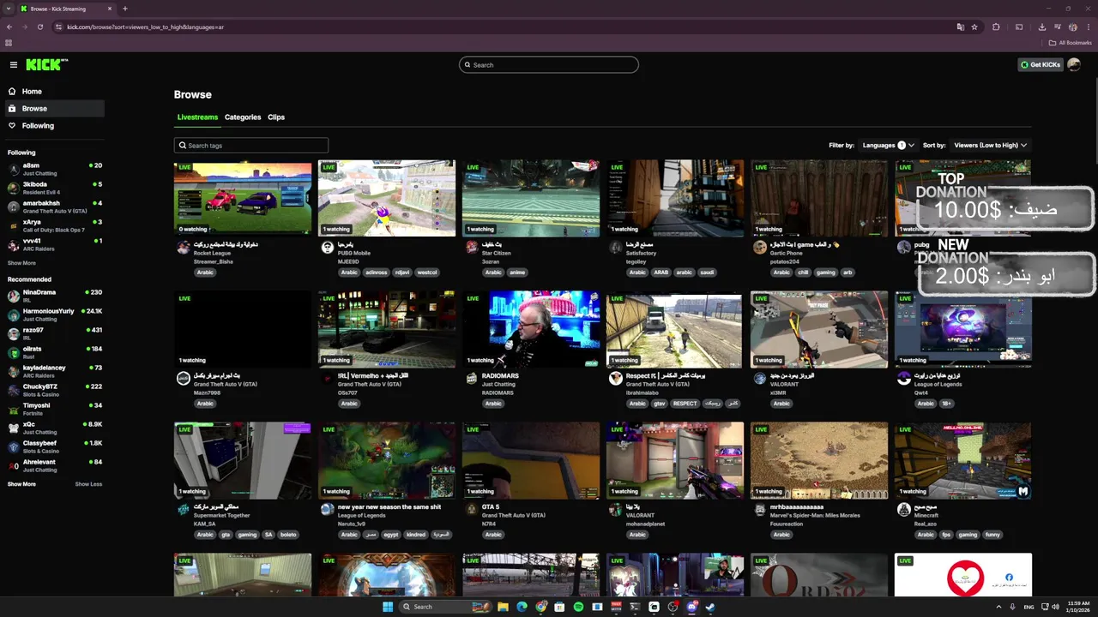The image size is (1098, 617).
Task: Click the ibrahimabo streamer avatar
Action: [616, 379]
